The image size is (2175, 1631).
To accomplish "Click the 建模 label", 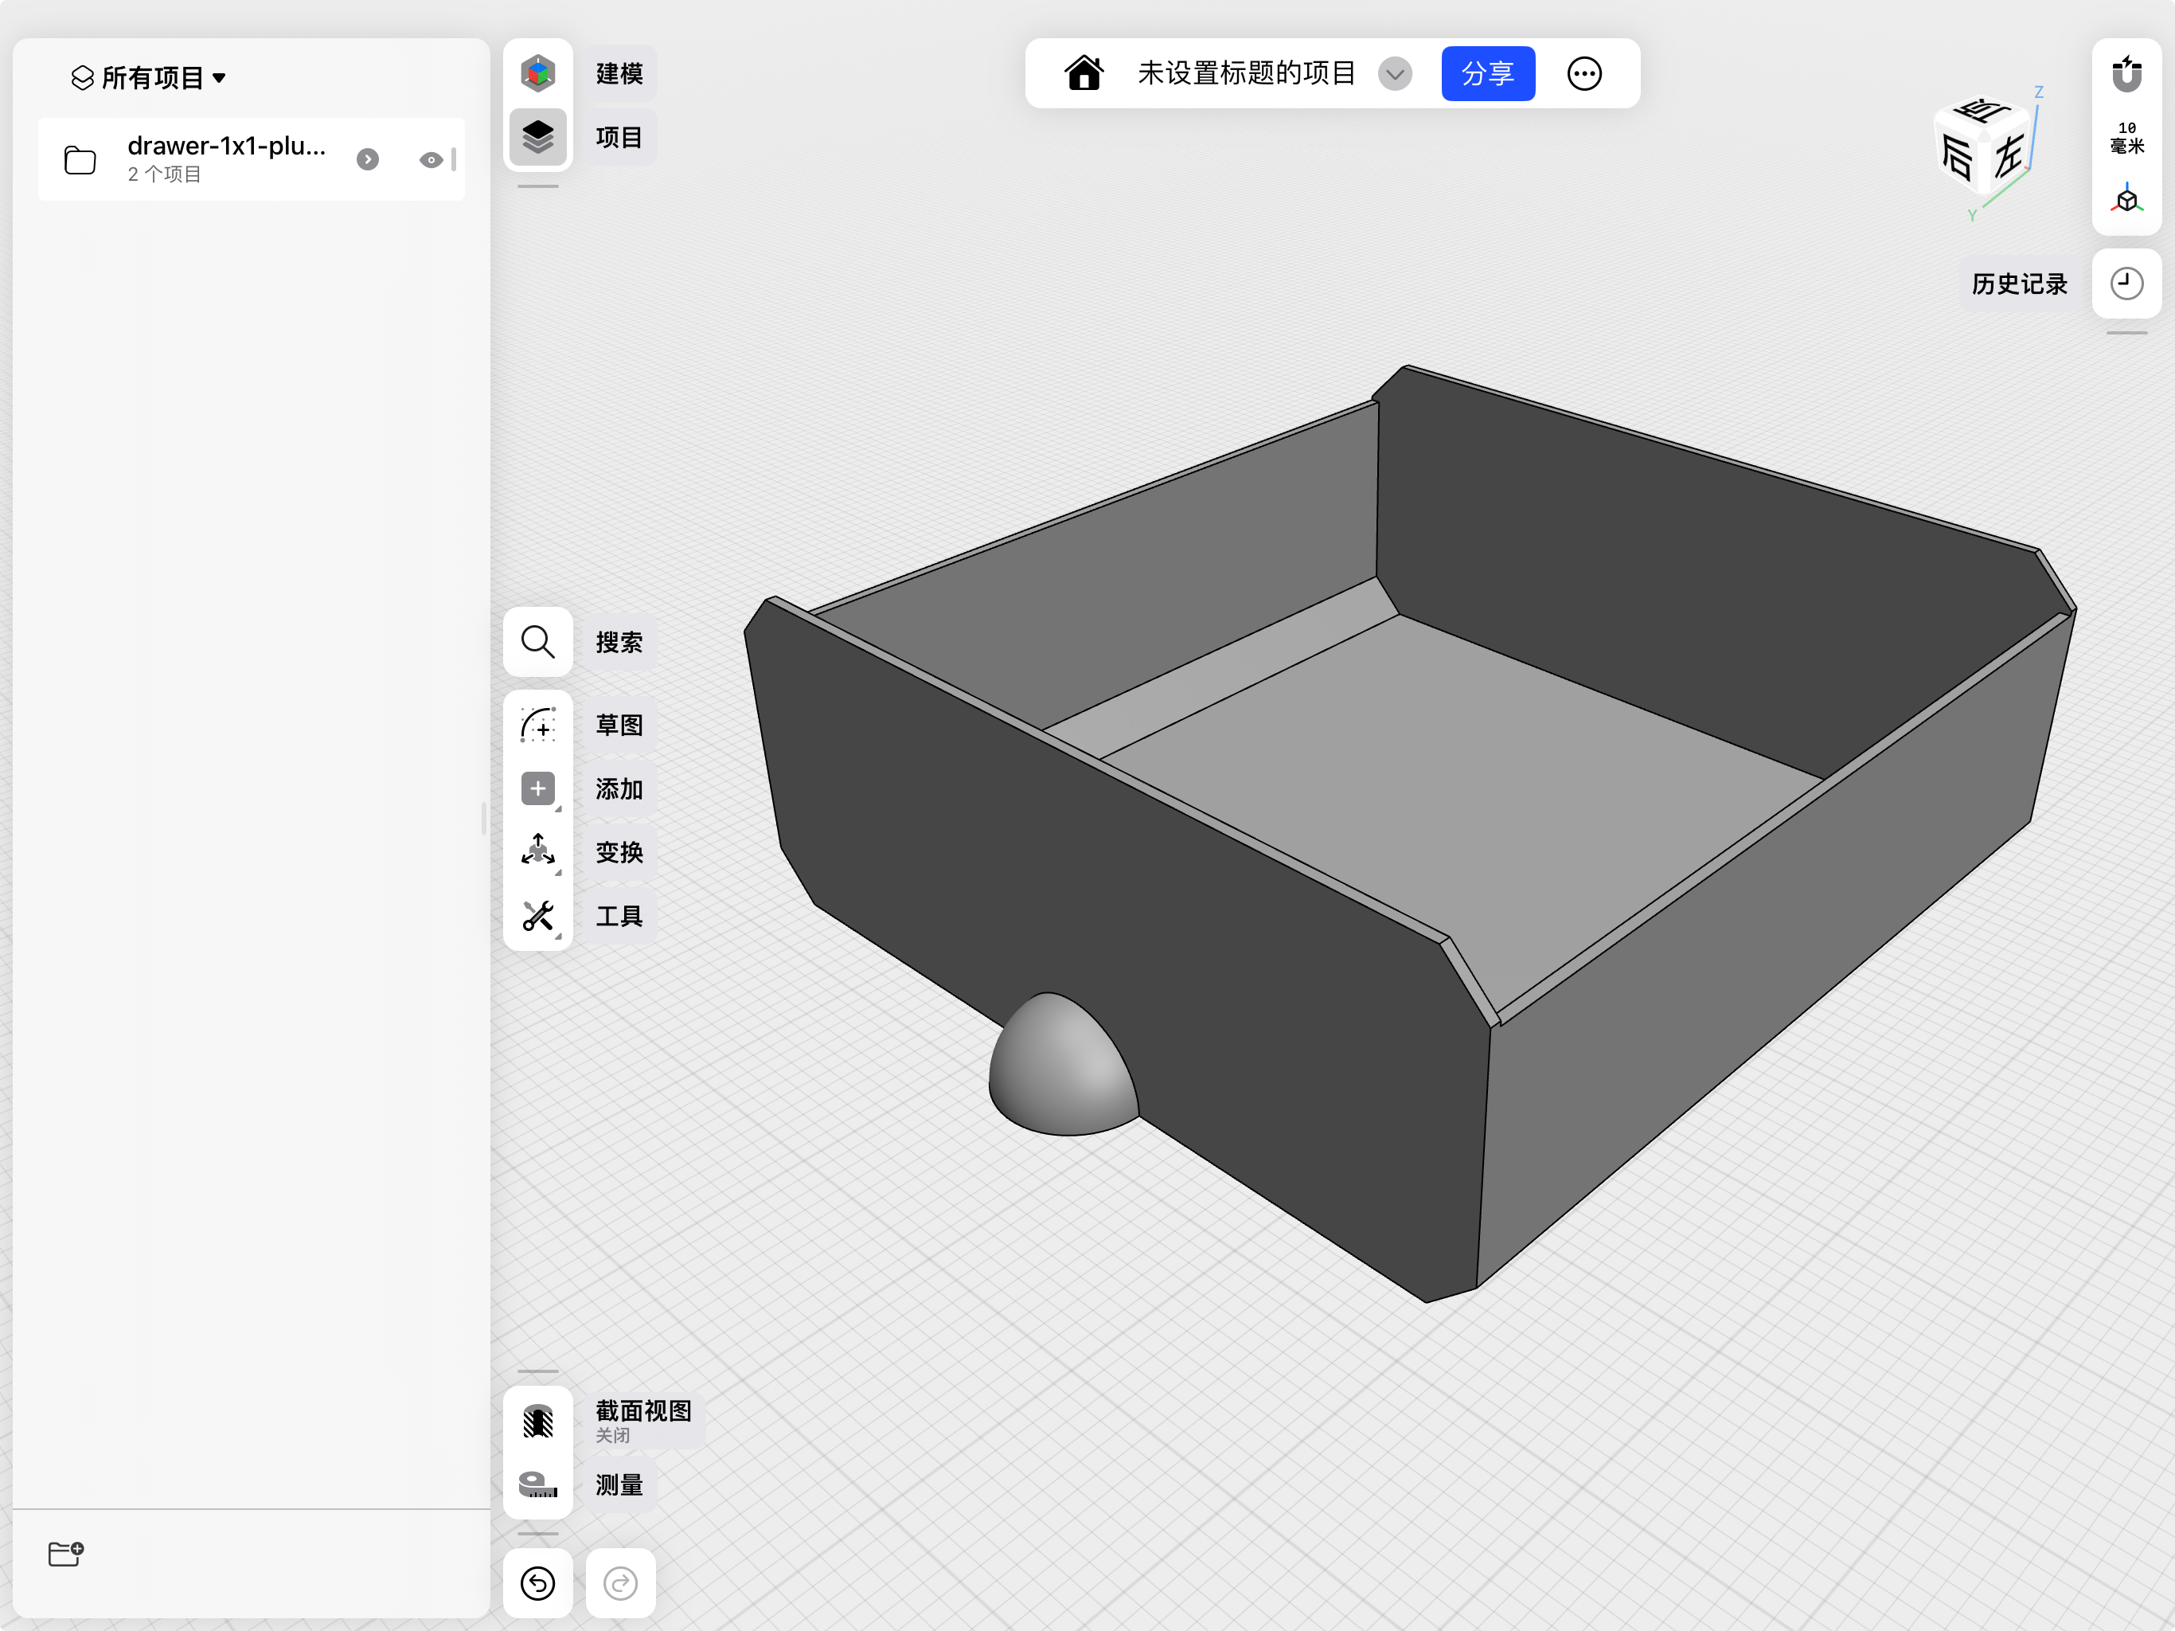I will pos(619,72).
